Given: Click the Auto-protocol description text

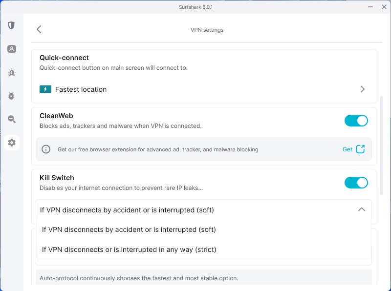Looking at the screenshot, I should pos(139,278).
